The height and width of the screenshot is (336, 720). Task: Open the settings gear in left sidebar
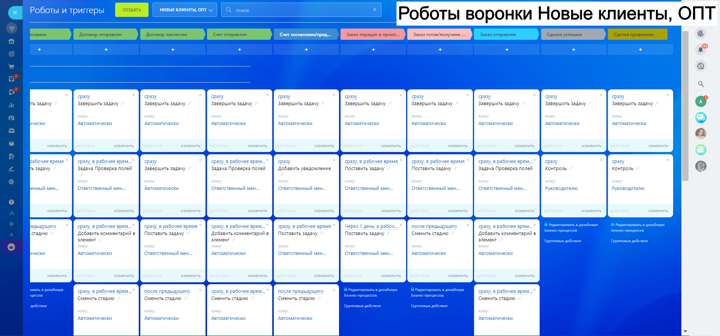tap(11, 224)
